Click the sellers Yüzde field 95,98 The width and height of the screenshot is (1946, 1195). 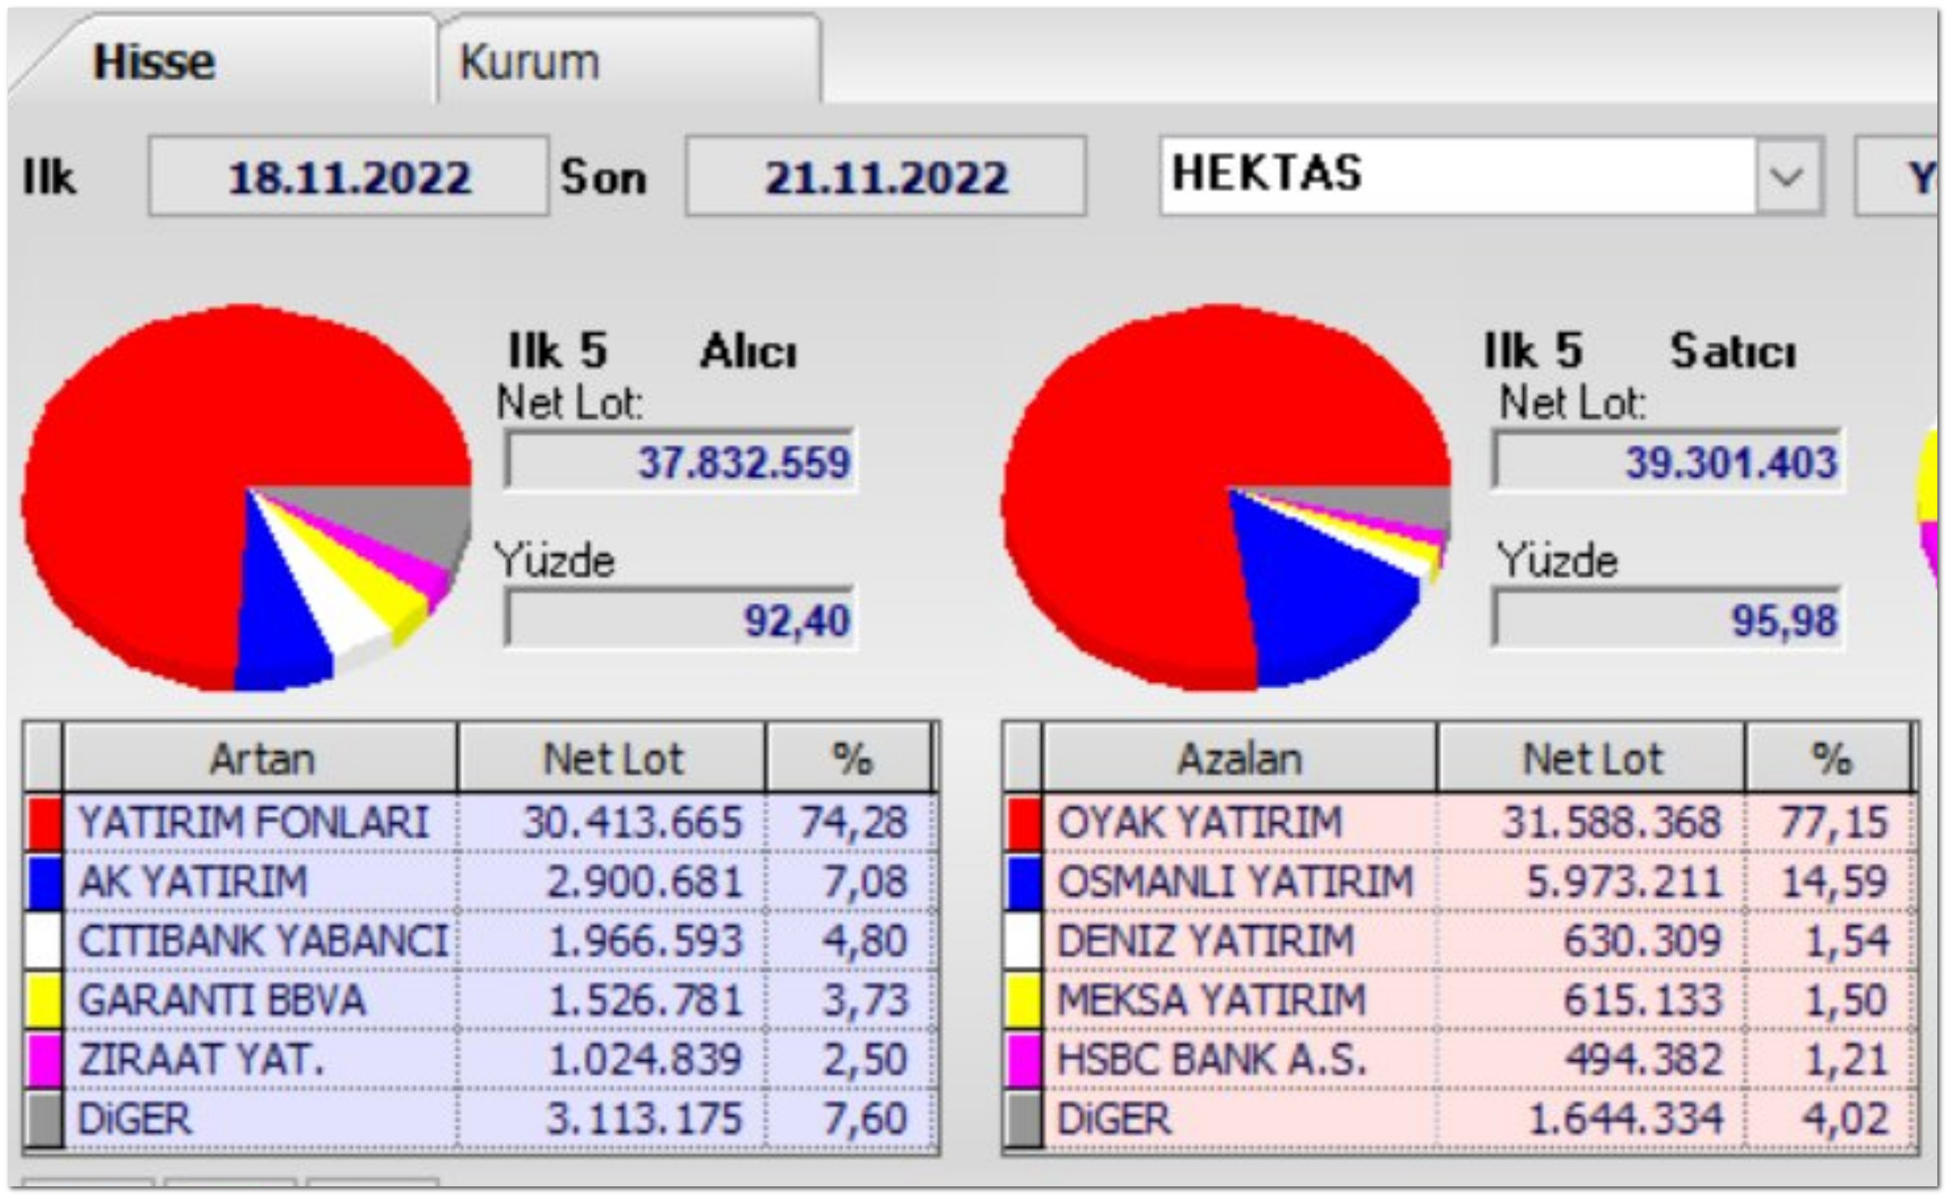pos(1667,619)
